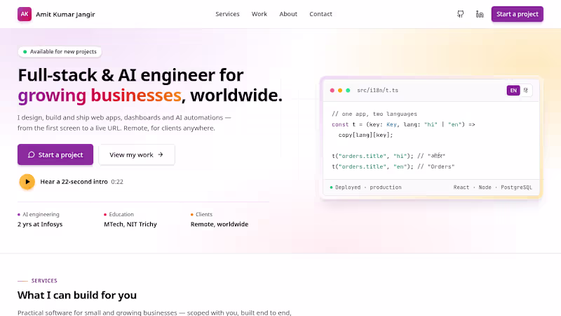Viewport: 561px width, 316px height.
Task: Click What I can build for you heading
Action: coord(77,295)
